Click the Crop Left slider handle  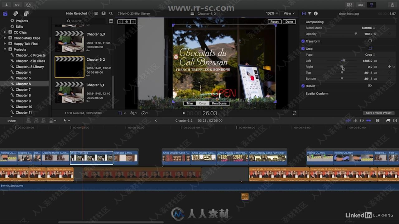(x=344, y=61)
